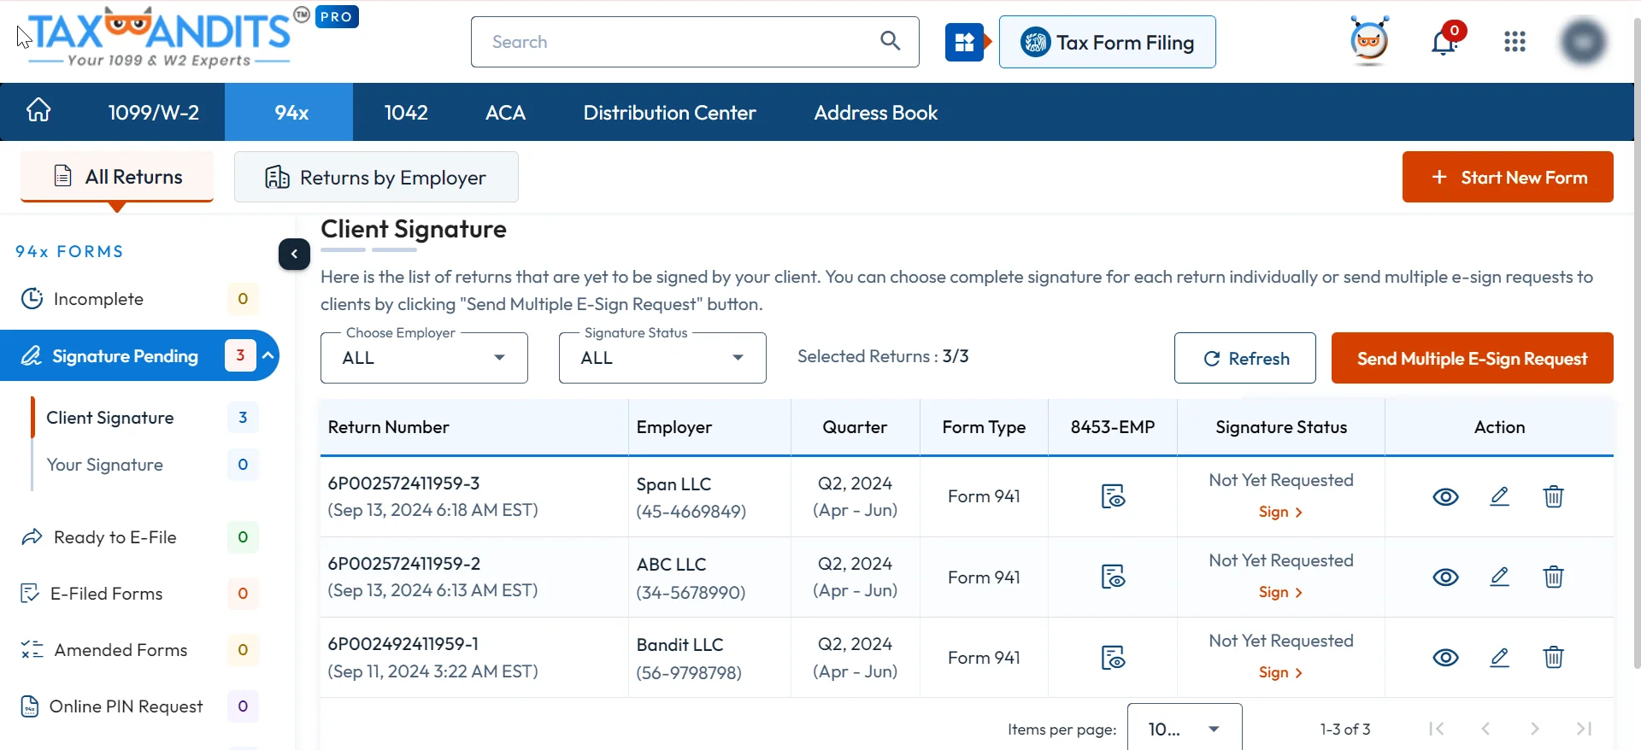Open the Address Book tab
Screen dimensions: 1641x750
875,112
